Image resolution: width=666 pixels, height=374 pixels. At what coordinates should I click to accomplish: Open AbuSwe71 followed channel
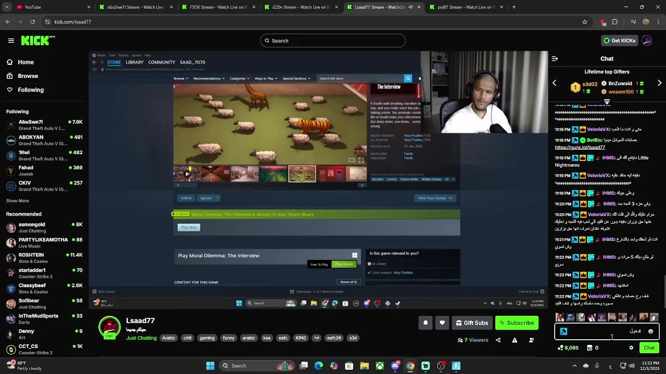pyautogui.click(x=44, y=125)
